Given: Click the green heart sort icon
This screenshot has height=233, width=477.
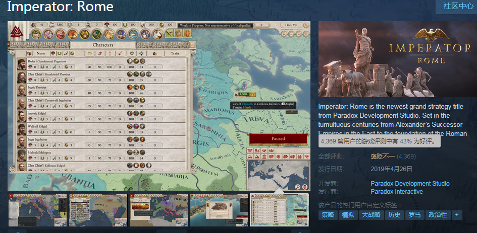Looking at the screenshot, I should click(132, 53).
